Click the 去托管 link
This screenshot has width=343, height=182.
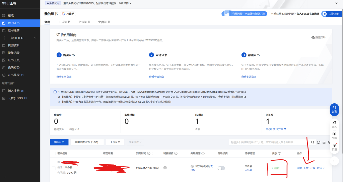click(248, 170)
